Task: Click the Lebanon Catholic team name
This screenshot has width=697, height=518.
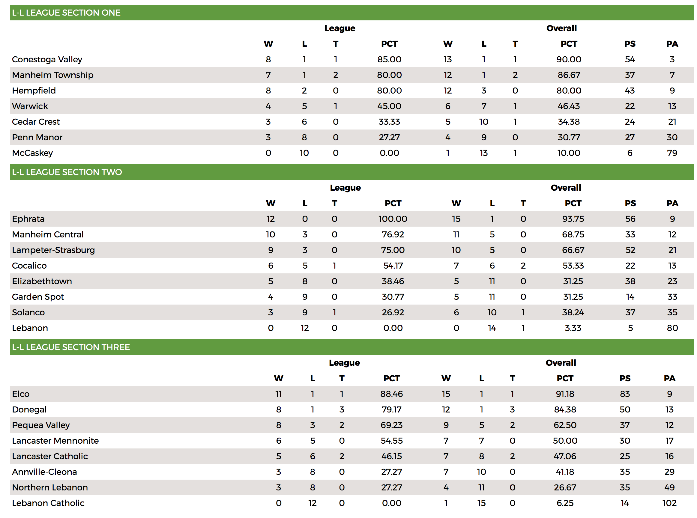Action: click(x=48, y=503)
